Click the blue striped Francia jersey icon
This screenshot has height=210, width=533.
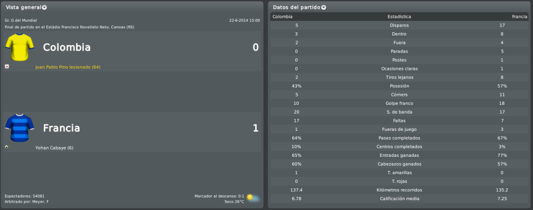[x=19, y=128]
